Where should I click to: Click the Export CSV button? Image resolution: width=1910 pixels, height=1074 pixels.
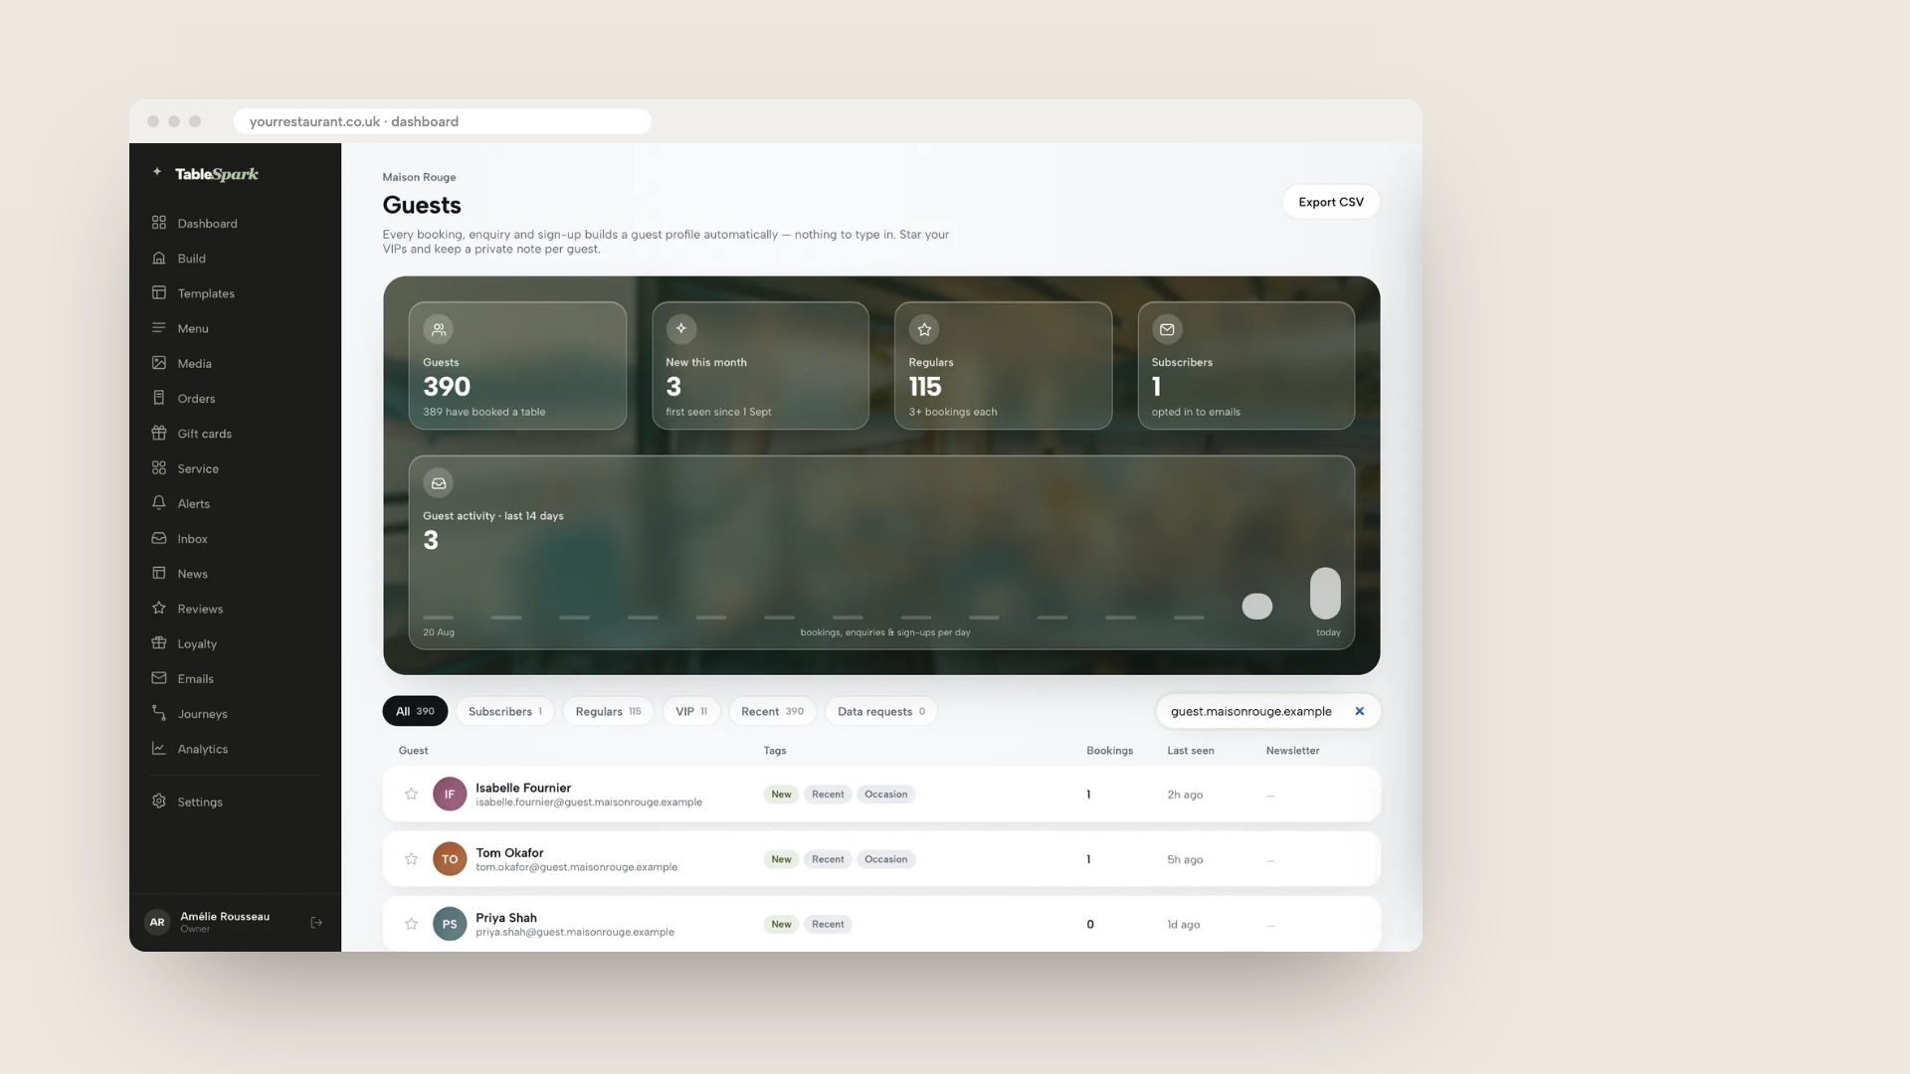coord(1330,202)
